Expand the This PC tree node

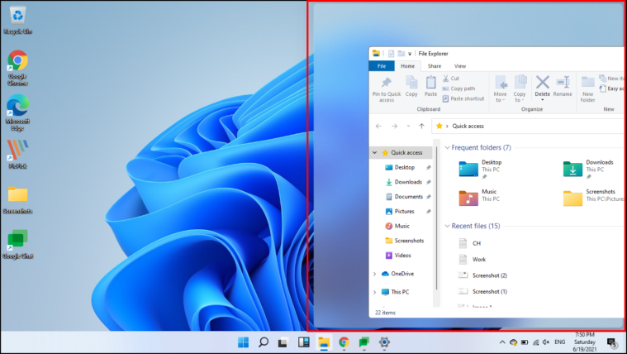375,292
